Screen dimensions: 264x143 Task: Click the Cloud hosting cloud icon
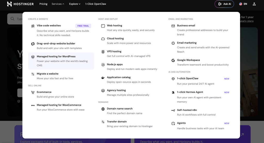[x=103, y=39]
